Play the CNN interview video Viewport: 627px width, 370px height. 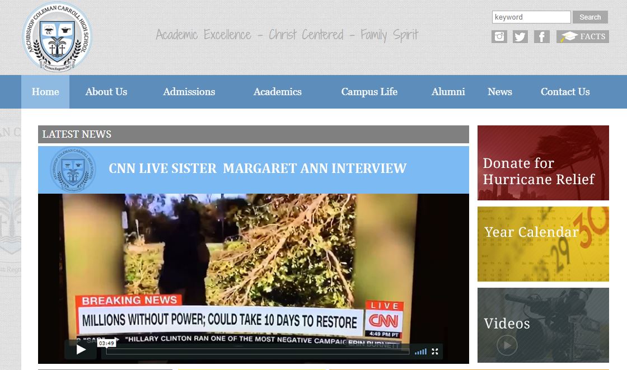pos(81,350)
